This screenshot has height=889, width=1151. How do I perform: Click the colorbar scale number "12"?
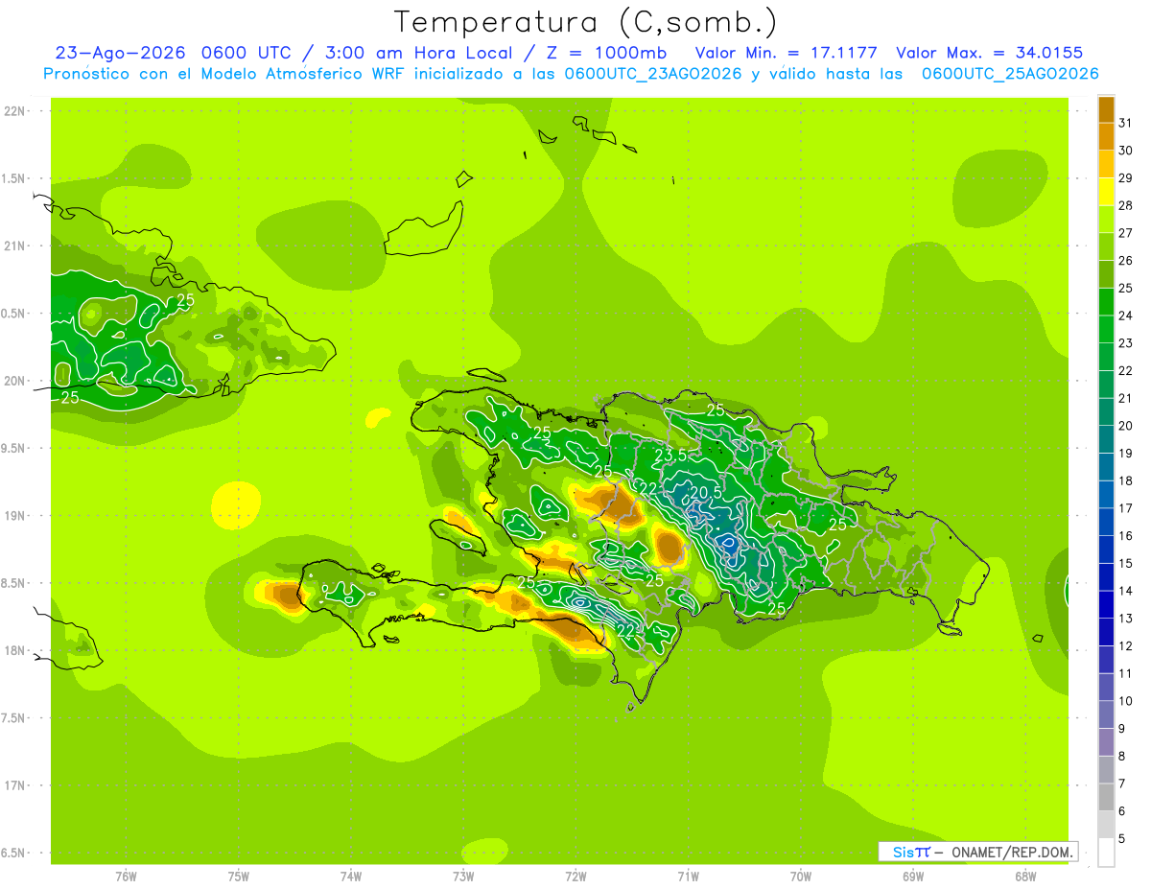1125,645
